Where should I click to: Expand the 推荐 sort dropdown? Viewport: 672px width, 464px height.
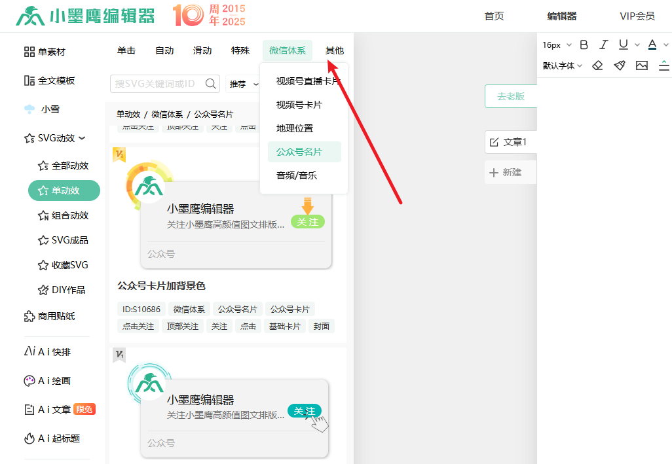(x=242, y=84)
